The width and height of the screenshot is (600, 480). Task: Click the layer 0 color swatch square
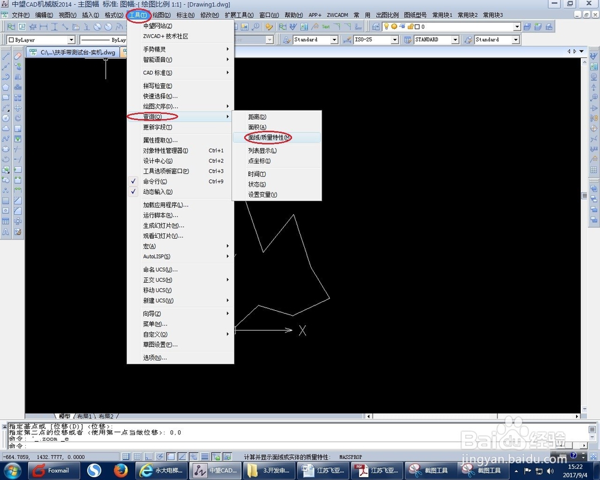point(417,27)
